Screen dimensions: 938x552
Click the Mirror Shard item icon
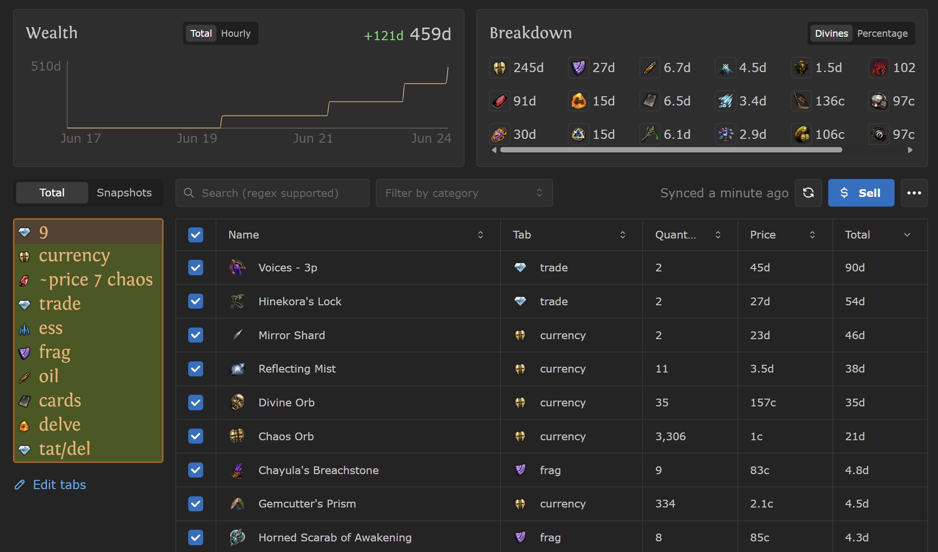click(x=237, y=335)
